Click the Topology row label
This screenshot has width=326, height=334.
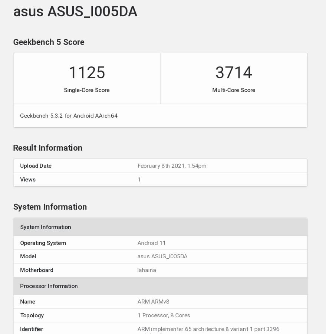point(32,315)
